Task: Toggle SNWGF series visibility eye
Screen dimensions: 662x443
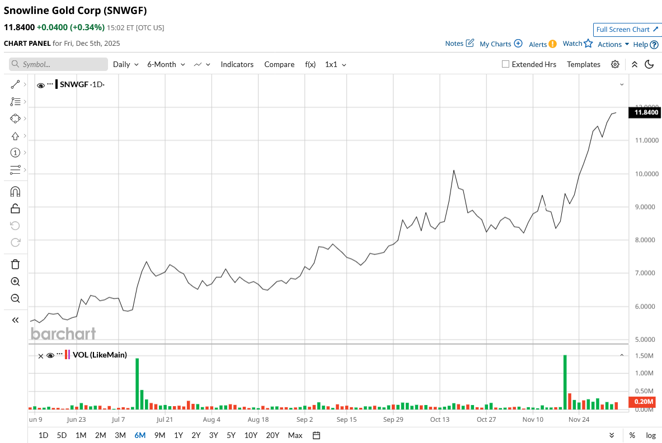Action: 41,85
